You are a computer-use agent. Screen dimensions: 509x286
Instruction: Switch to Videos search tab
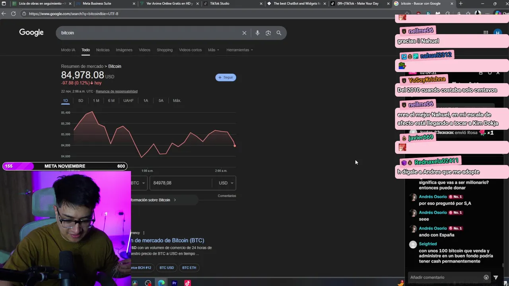[144, 50]
